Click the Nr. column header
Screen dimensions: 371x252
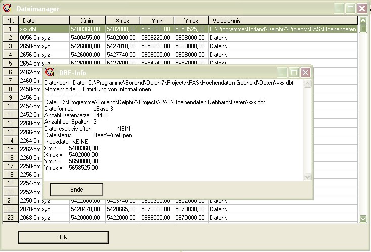[11, 21]
